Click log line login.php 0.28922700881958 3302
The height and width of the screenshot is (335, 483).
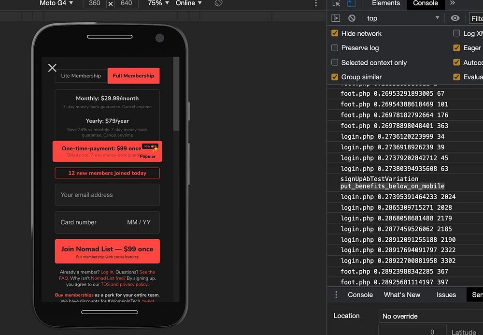398,261
